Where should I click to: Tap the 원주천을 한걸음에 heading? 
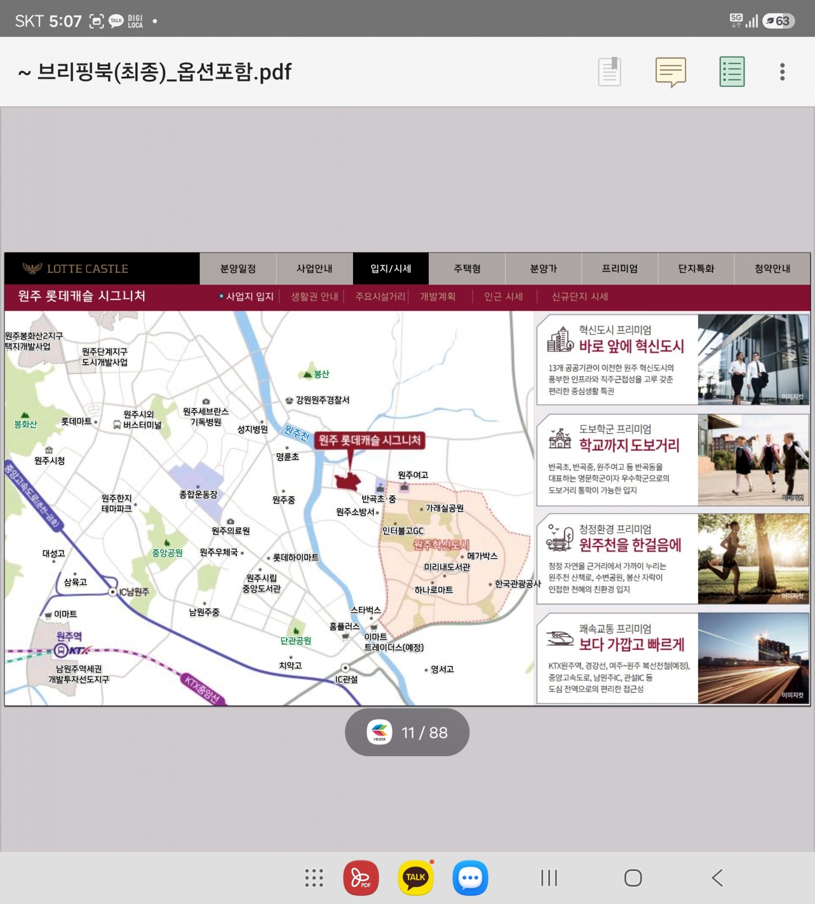click(630, 545)
